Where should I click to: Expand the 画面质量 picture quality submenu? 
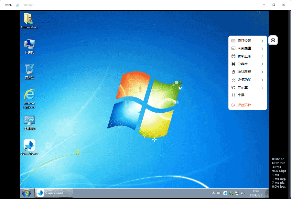pyautogui.click(x=248, y=48)
